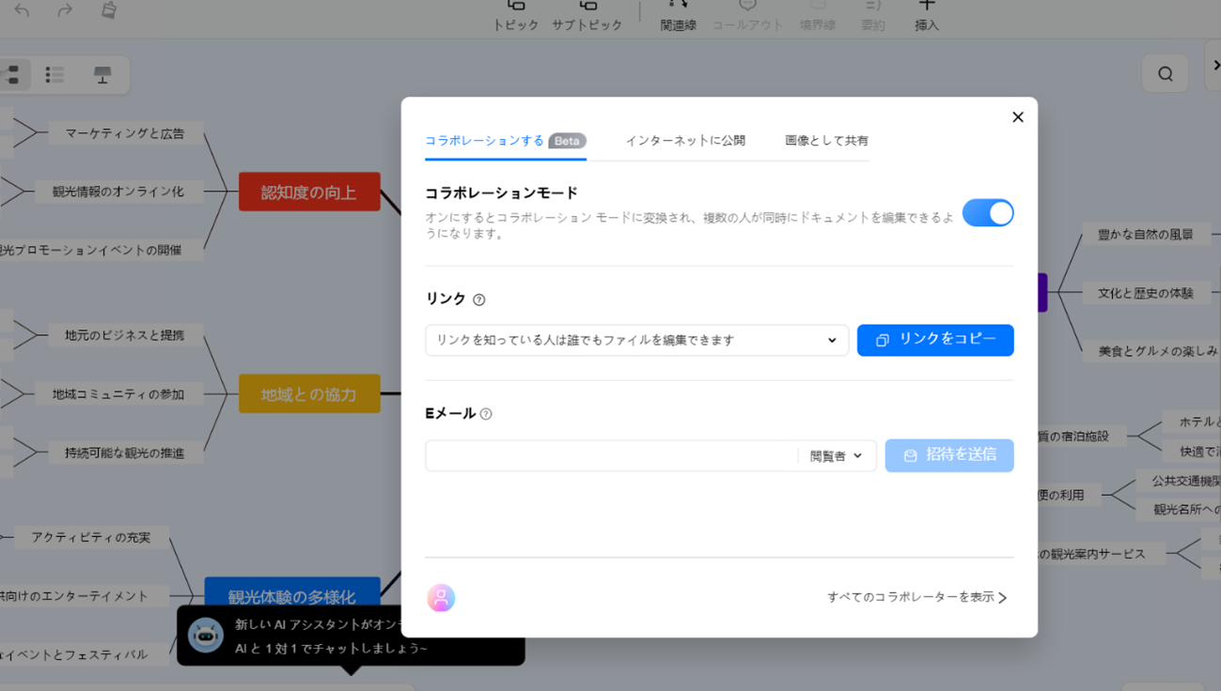Screen dimensions: 1221x691
Task: Switch to outline list view icon
Action: (55, 75)
